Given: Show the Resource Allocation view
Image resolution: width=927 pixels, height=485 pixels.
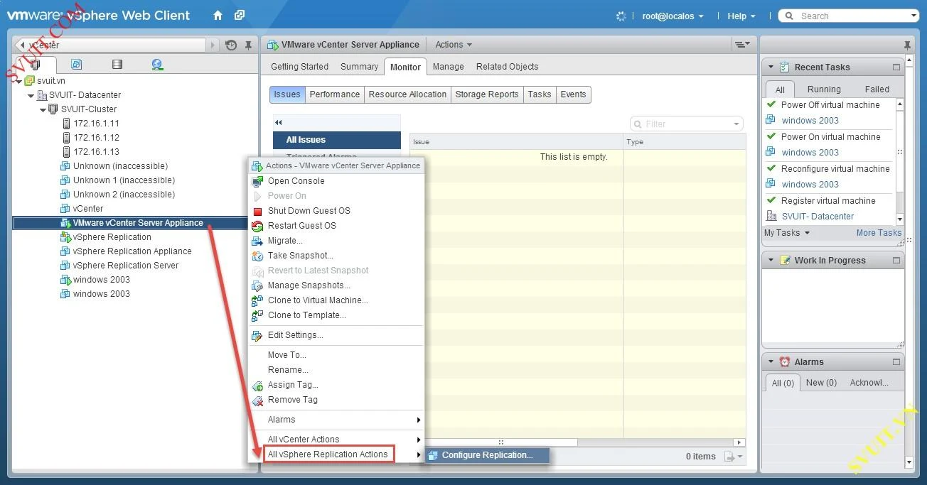Looking at the screenshot, I should click(407, 94).
